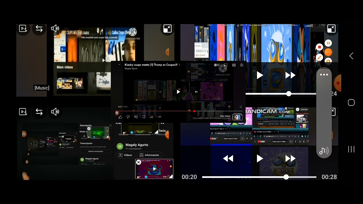Screen dimensions: 363x204
Task: Tap rotate-video icon above the Descripción pane
Action: point(23,112)
